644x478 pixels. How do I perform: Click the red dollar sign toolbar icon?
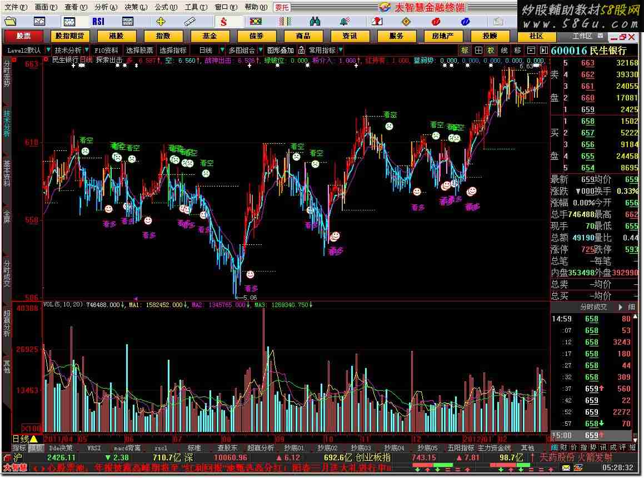click(x=223, y=21)
